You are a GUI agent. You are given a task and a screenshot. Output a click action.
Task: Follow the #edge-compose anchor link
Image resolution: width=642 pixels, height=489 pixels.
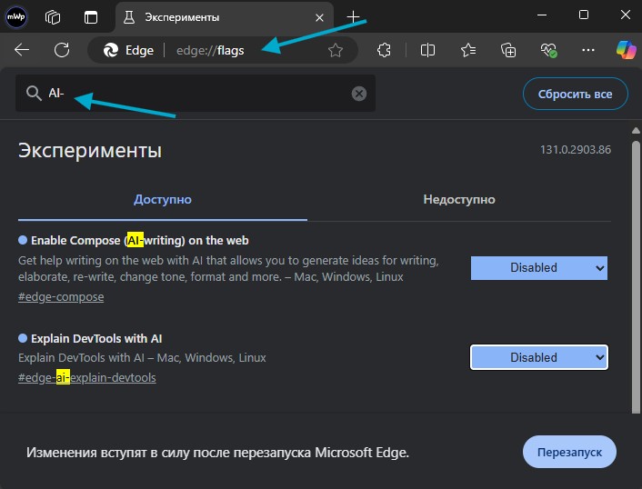61,297
